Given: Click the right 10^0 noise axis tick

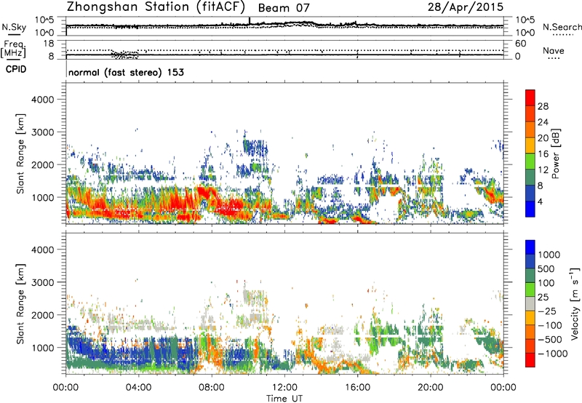Looking at the screenshot, I should pyautogui.click(x=525, y=33).
